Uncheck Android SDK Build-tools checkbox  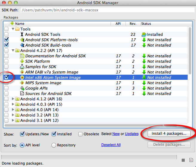click(x=6, y=45)
